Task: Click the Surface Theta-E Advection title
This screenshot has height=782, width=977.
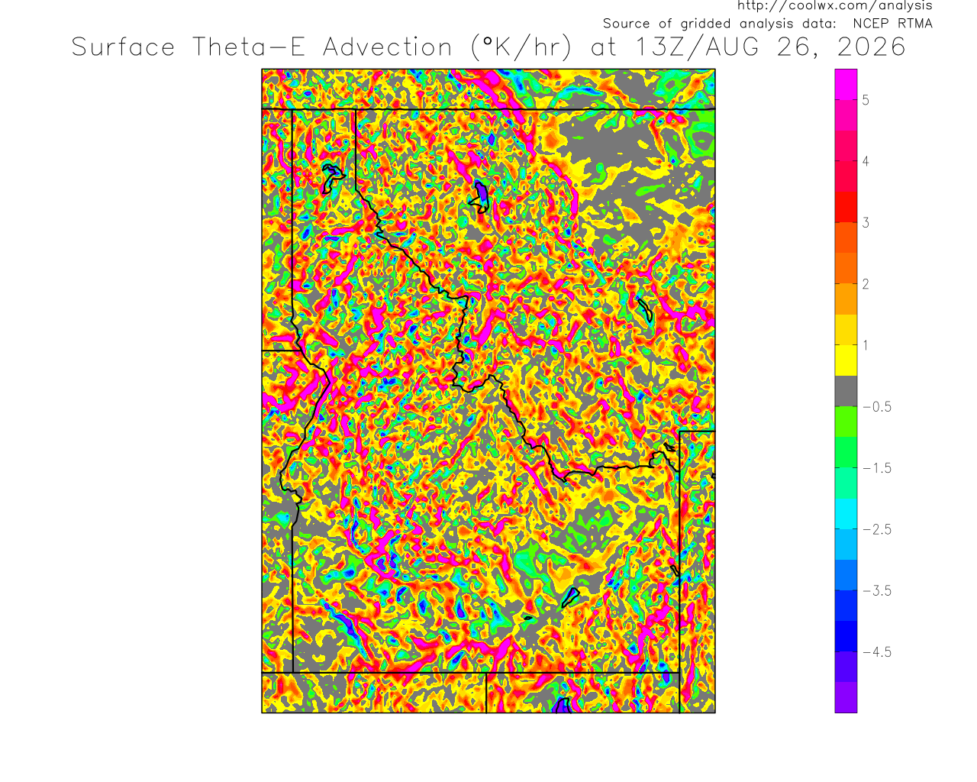Action: pos(262,47)
